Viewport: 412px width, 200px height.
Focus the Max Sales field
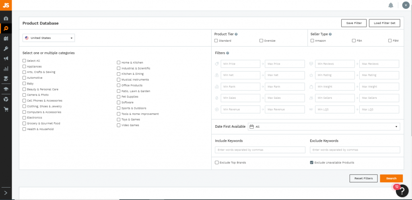point(285,98)
